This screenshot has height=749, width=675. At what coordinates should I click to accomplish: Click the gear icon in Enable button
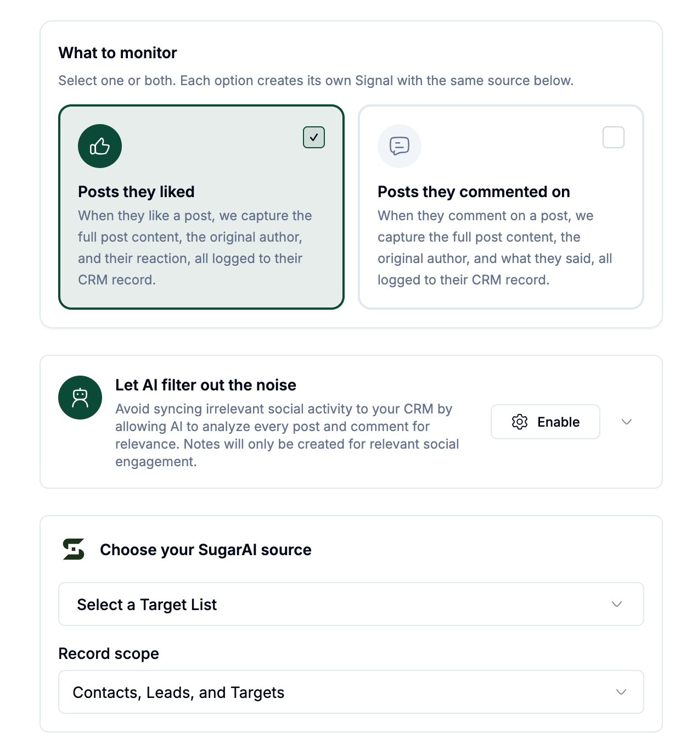coord(520,422)
